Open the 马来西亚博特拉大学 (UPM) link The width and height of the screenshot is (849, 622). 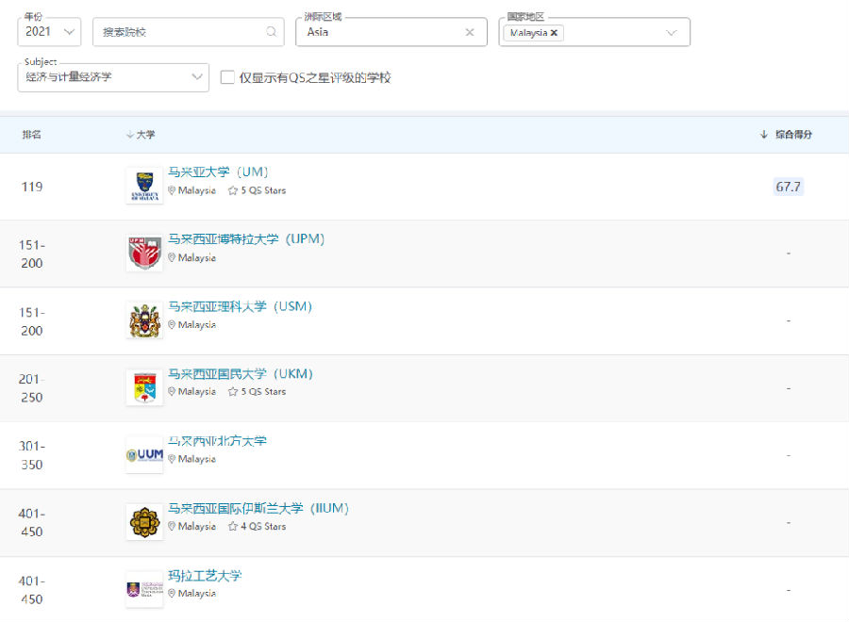(246, 239)
